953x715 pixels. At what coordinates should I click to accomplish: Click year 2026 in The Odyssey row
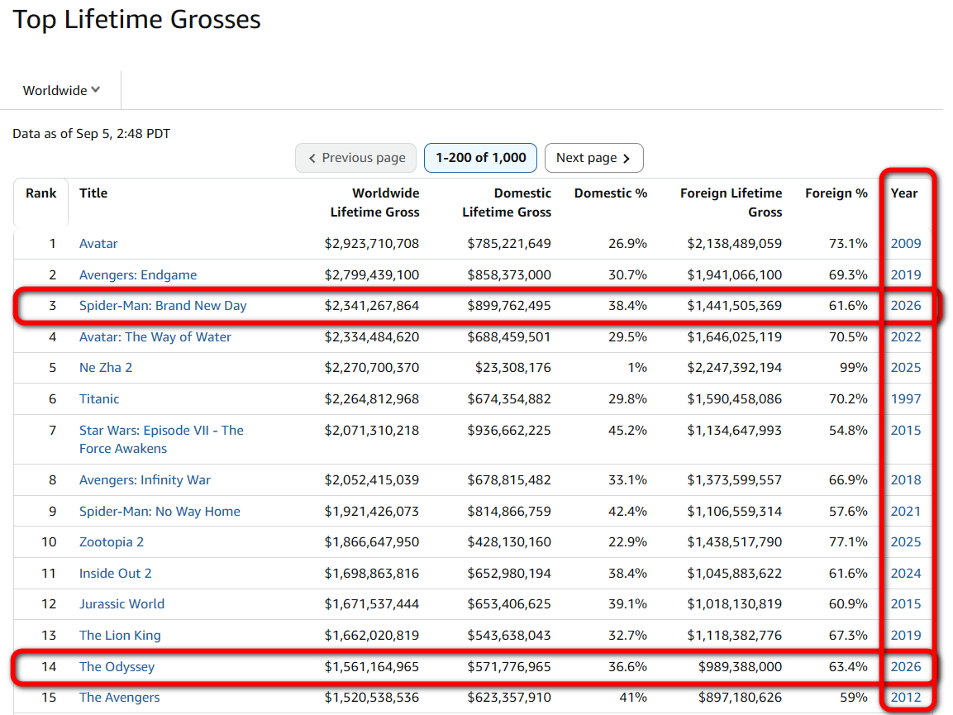click(x=906, y=667)
